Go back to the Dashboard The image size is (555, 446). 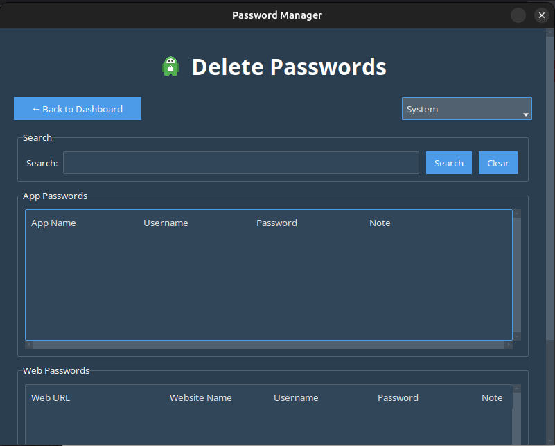click(78, 109)
